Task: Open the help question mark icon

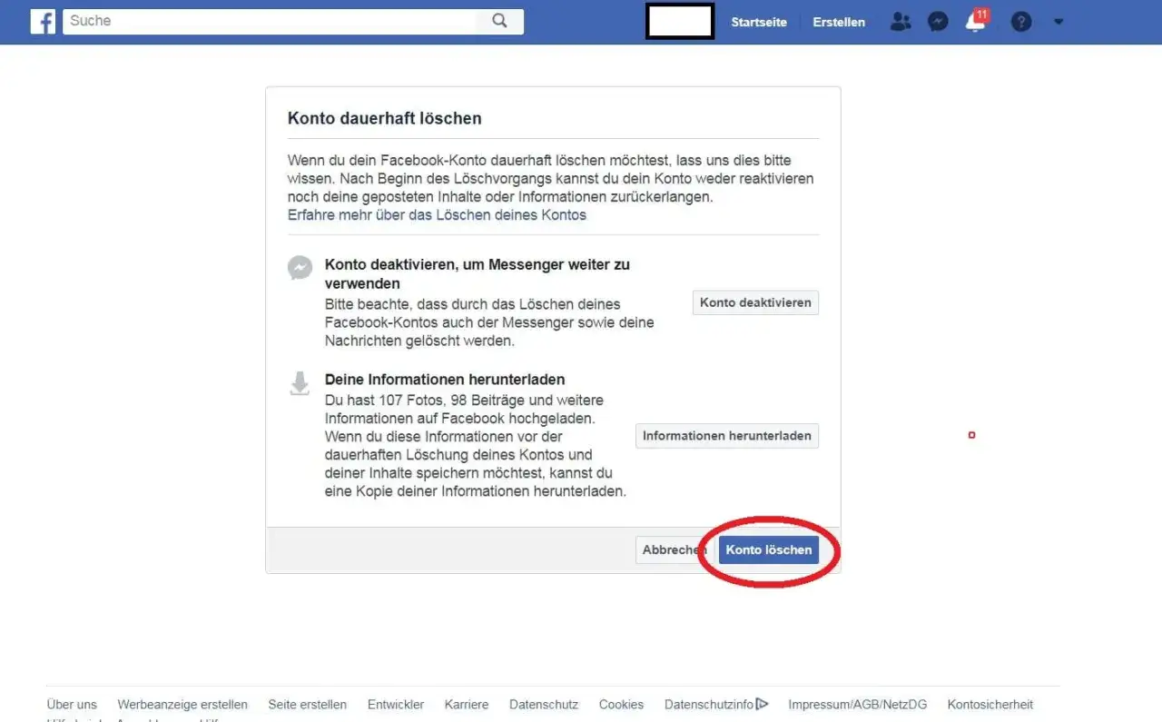Action: 1021,22
